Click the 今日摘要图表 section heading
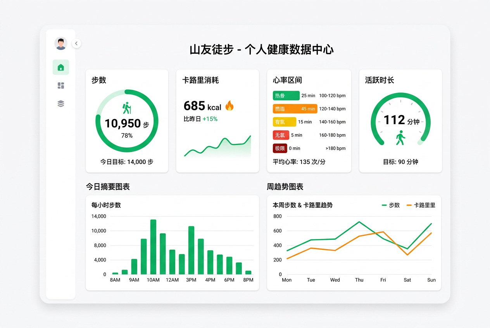Screen dimensions: 490x328 pos(108,186)
